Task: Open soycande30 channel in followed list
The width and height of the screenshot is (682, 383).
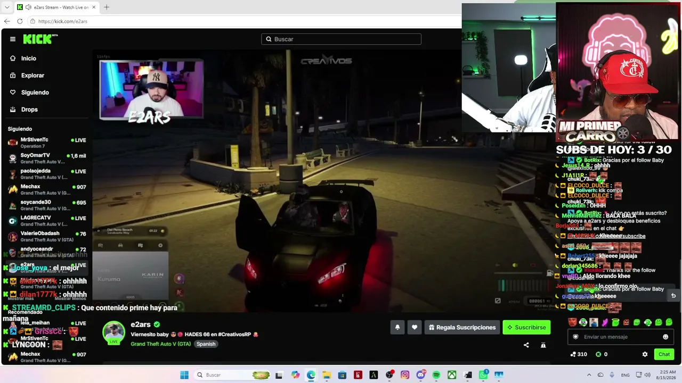Action: tap(47, 205)
